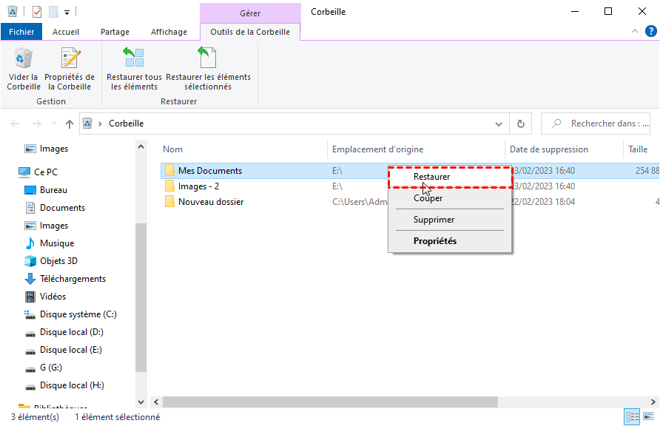Open Téléchargements in navigation pane
The height and width of the screenshot is (426, 660).
(73, 279)
